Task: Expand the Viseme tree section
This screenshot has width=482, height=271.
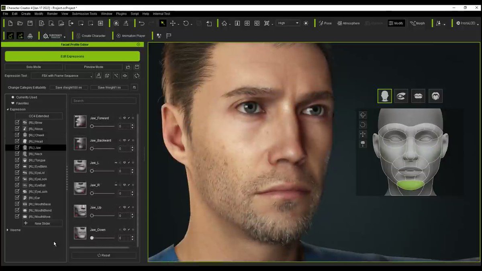Action: coord(8,230)
